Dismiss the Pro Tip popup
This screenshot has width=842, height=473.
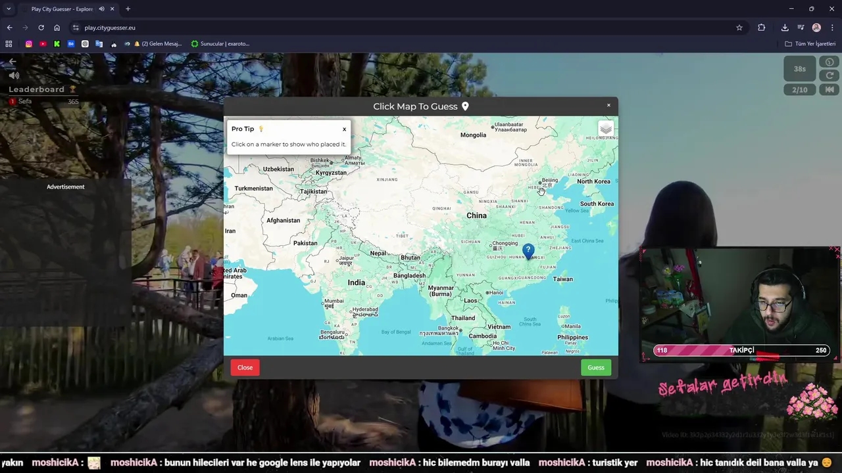pyautogui.click(x=344, y=129)
